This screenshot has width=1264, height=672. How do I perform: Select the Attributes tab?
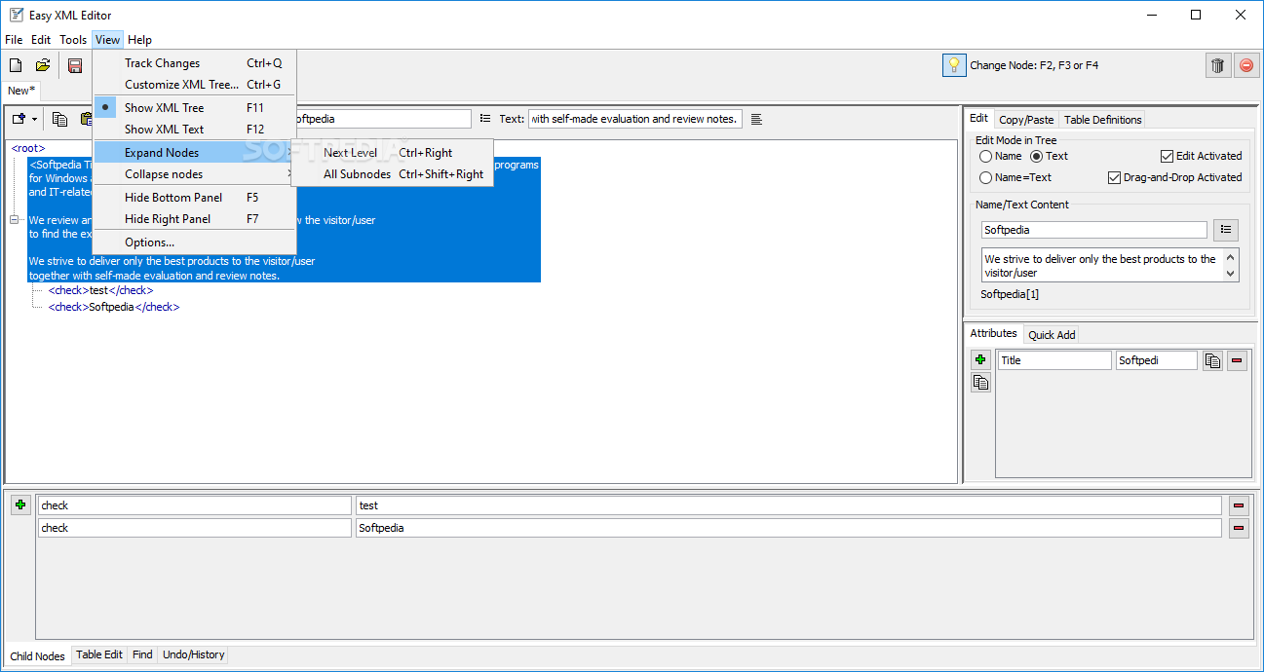point(993,333)
